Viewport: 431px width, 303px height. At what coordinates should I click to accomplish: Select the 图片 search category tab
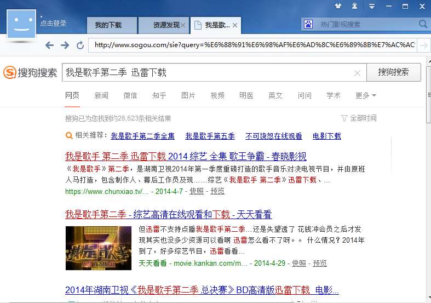click(188, 95)
